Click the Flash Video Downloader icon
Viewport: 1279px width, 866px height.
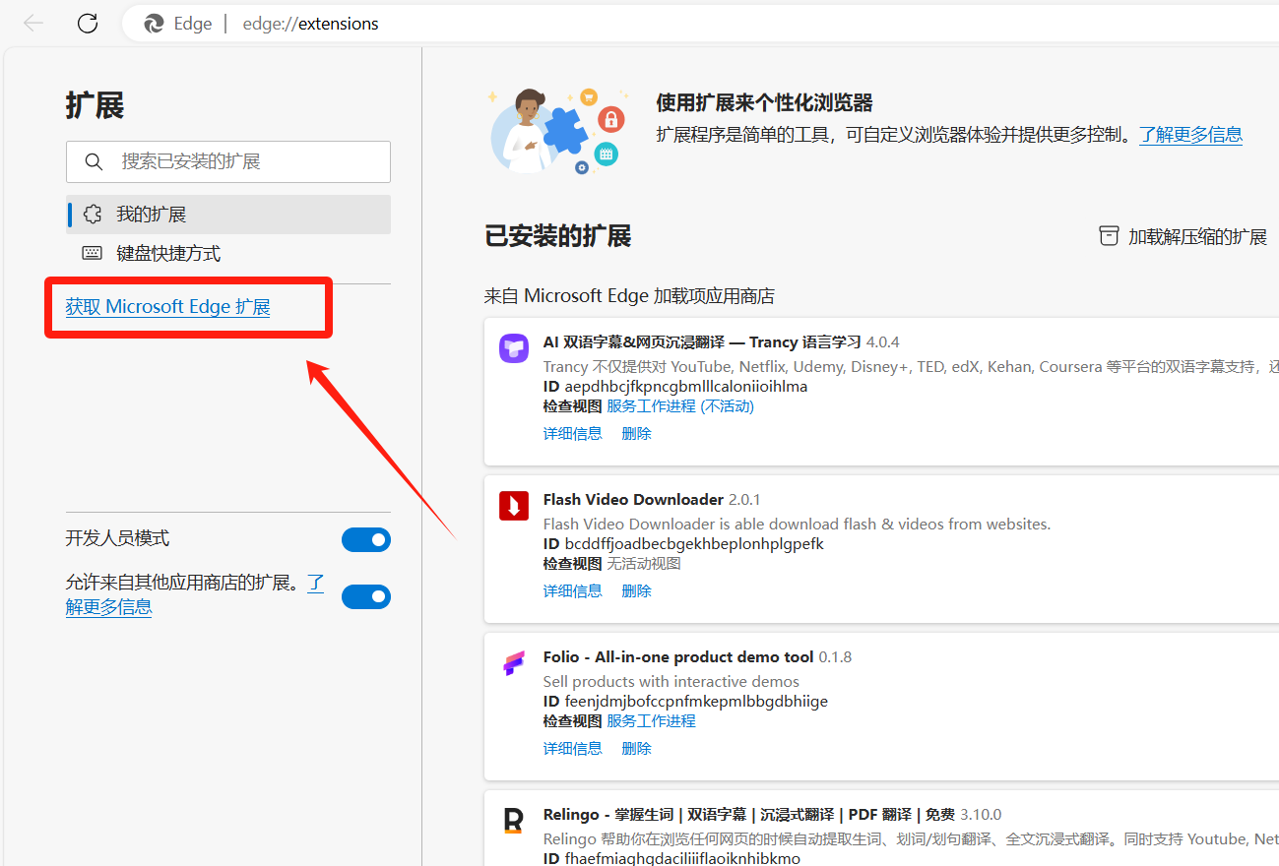pos(513,506)
